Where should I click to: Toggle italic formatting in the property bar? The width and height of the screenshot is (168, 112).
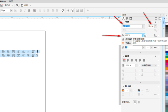pyautogui.click(x=25, y=11)
